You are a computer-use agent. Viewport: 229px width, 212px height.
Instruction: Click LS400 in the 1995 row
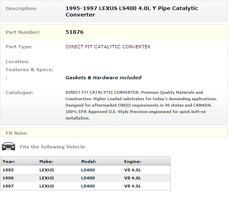pyautogui.click(x=88, y=170)
